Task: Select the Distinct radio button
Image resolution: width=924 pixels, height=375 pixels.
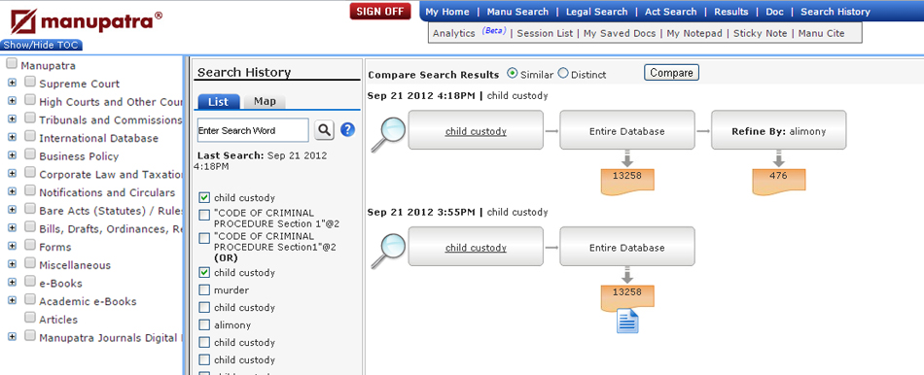Action: (x=563, y=74)
